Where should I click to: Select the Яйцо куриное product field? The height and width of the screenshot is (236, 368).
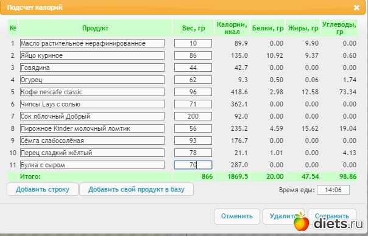pyautogui.click(x=92, y=55)
